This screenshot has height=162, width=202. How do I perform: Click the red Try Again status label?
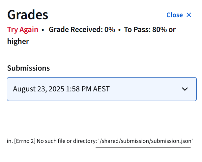click(23, 30)
